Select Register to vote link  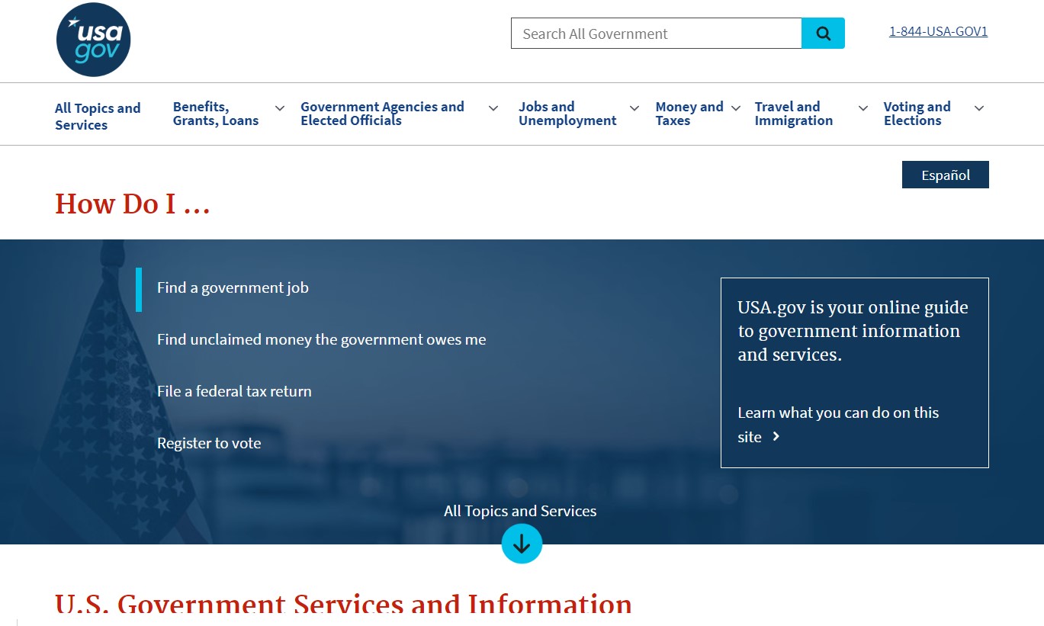(x=209, y=444)
